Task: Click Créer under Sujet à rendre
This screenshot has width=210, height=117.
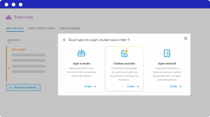Action: click(x=88, y=86)
